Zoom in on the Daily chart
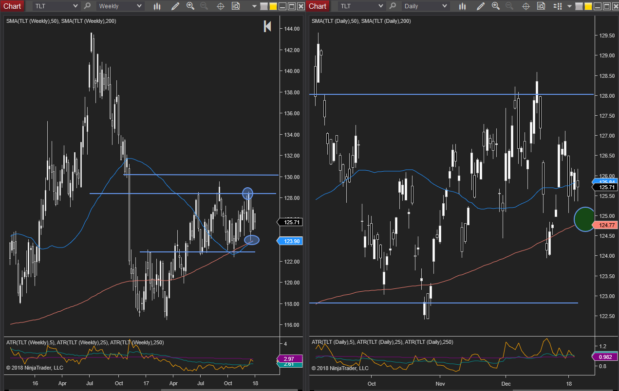This screenshot has height=391, width=619. tap(496, 6)
